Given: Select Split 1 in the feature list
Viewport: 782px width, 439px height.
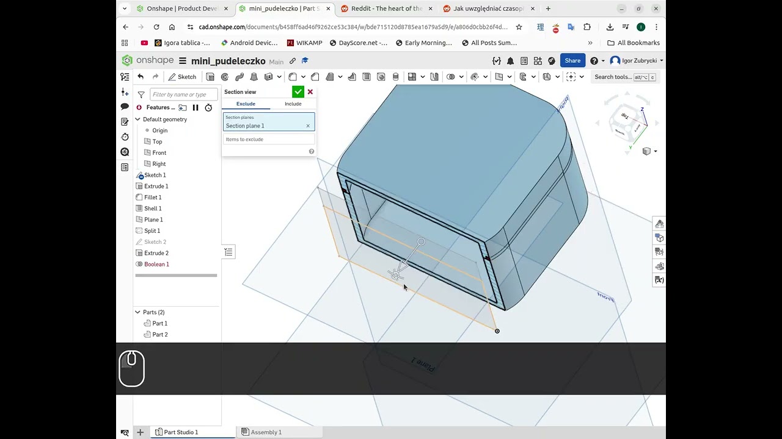Looking at the screenshot, I should (x=152, y=231).
